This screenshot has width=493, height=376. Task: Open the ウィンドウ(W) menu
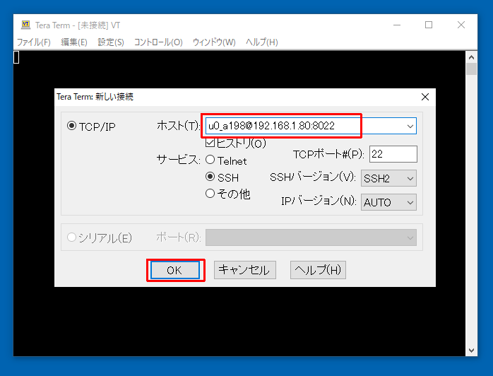tap(214, 42)
